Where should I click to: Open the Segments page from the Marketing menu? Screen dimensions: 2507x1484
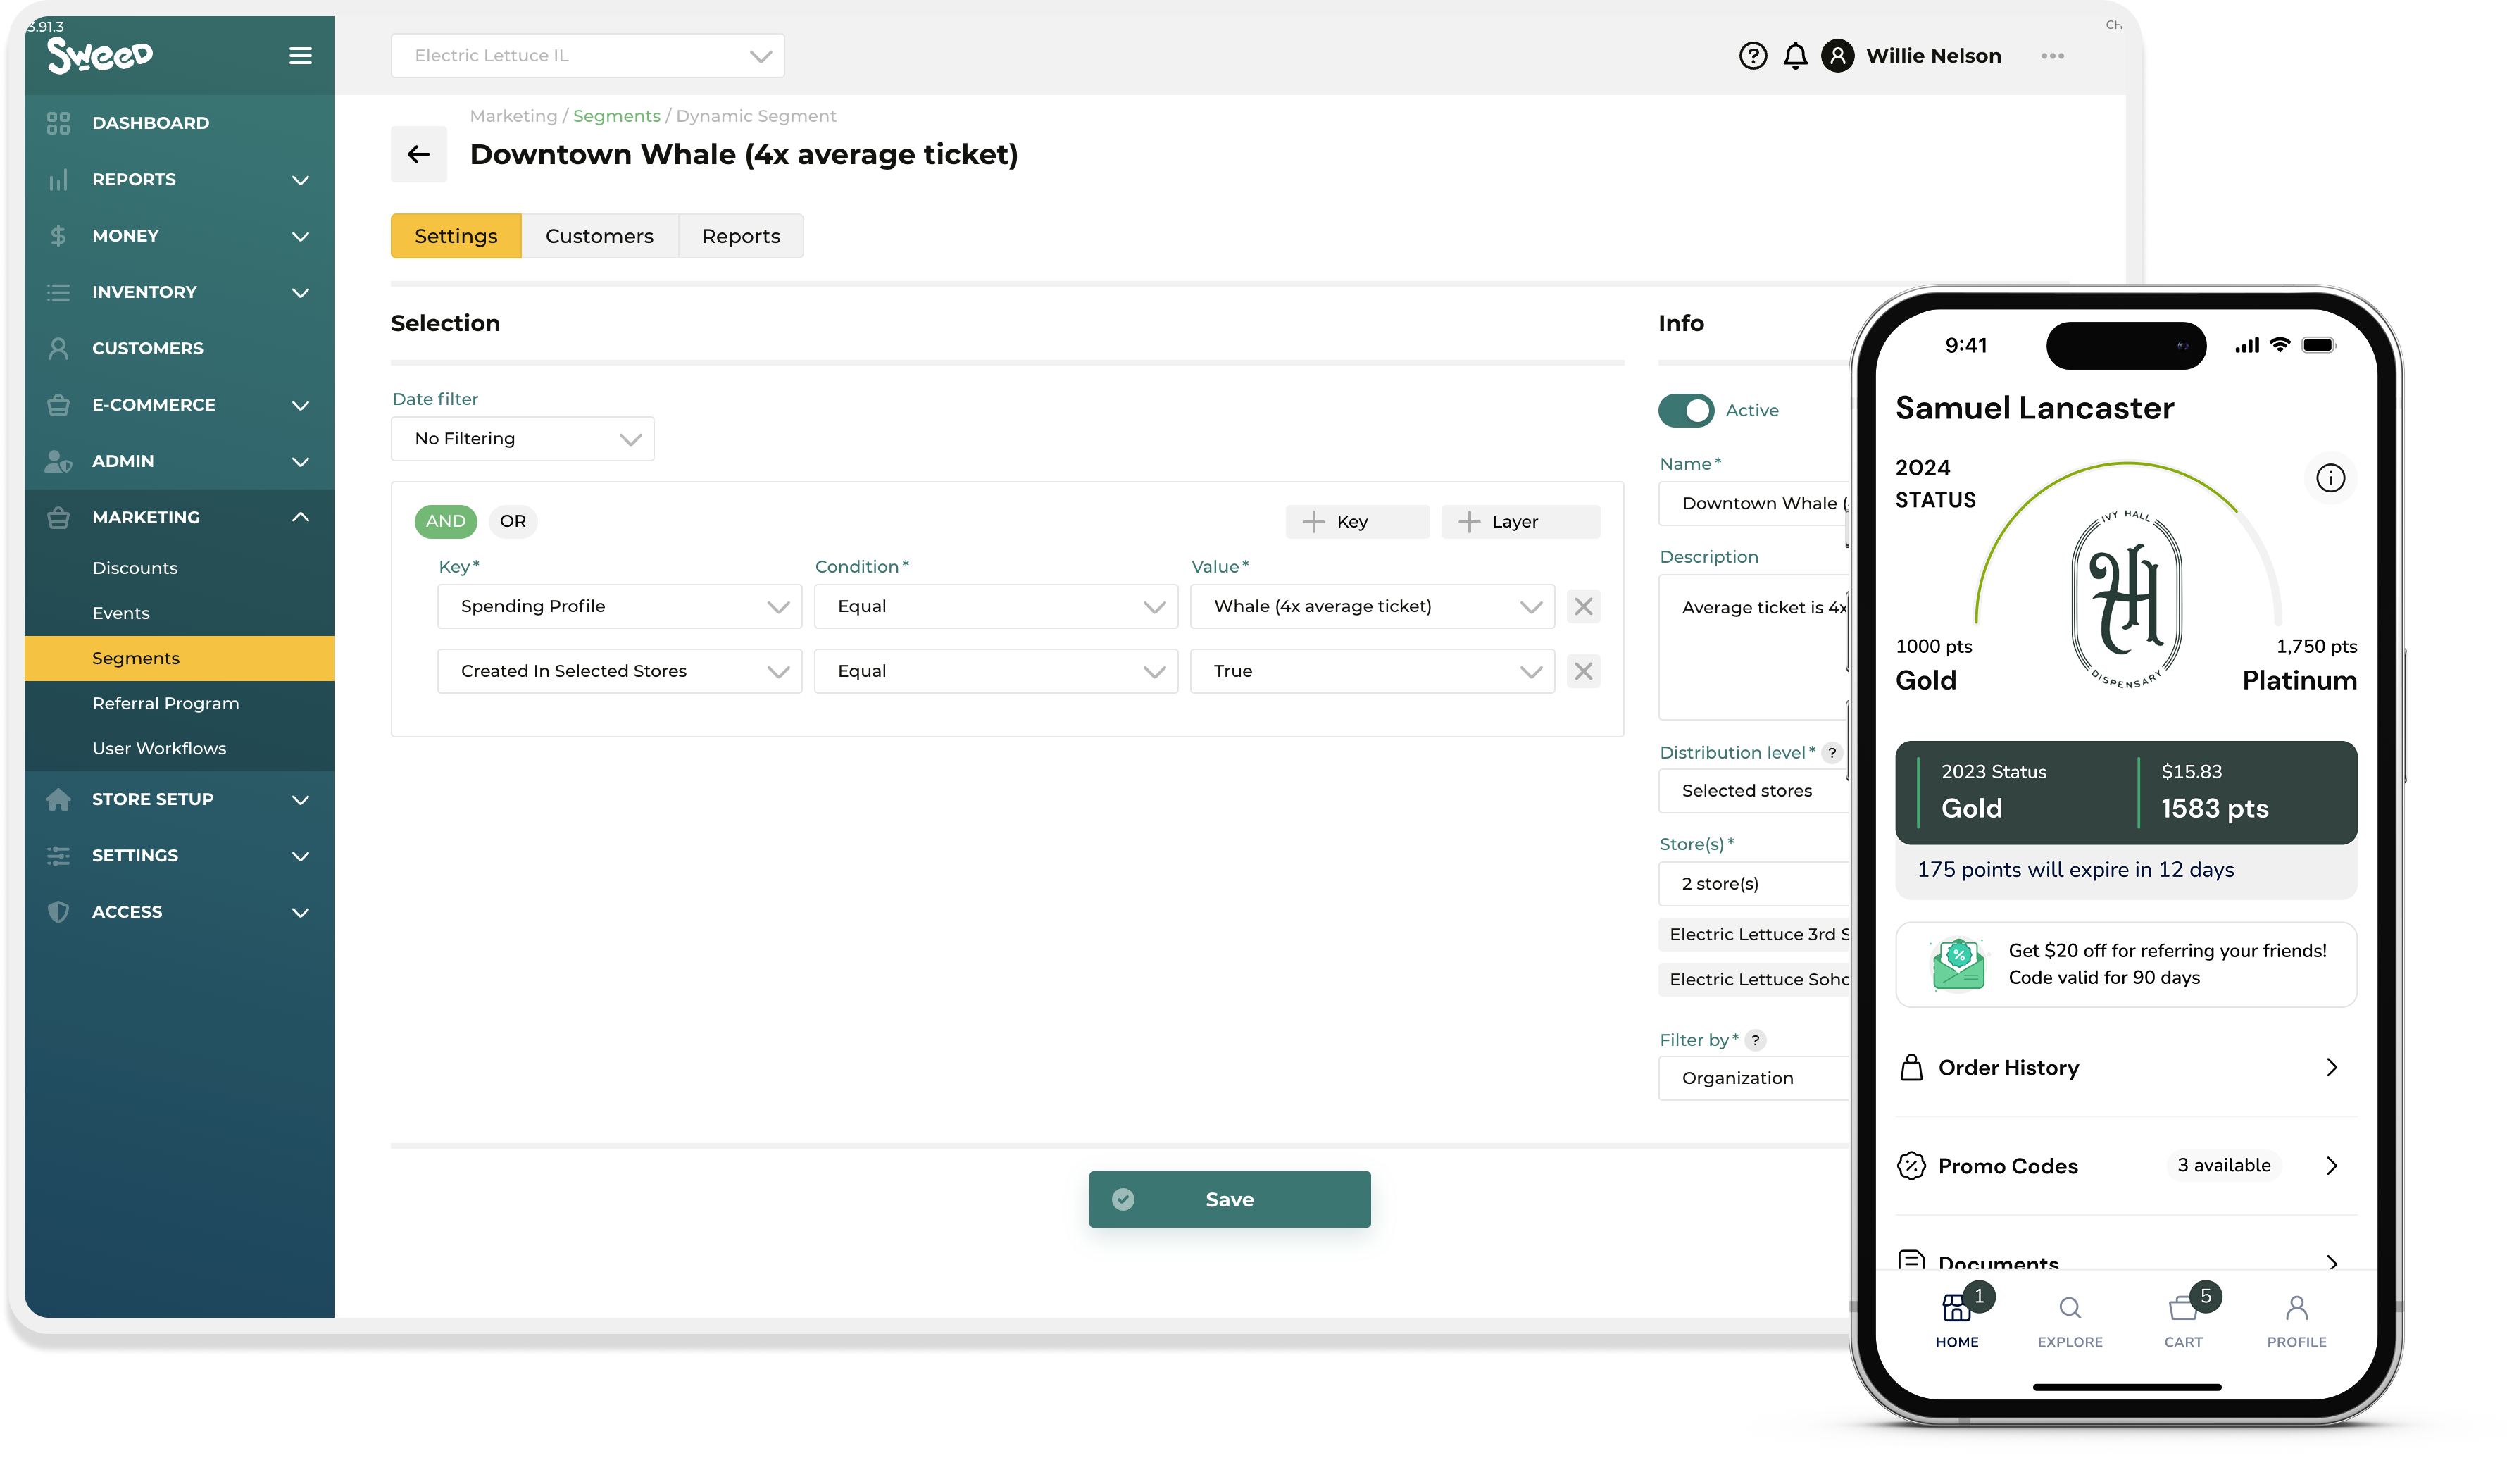point(136,657)
